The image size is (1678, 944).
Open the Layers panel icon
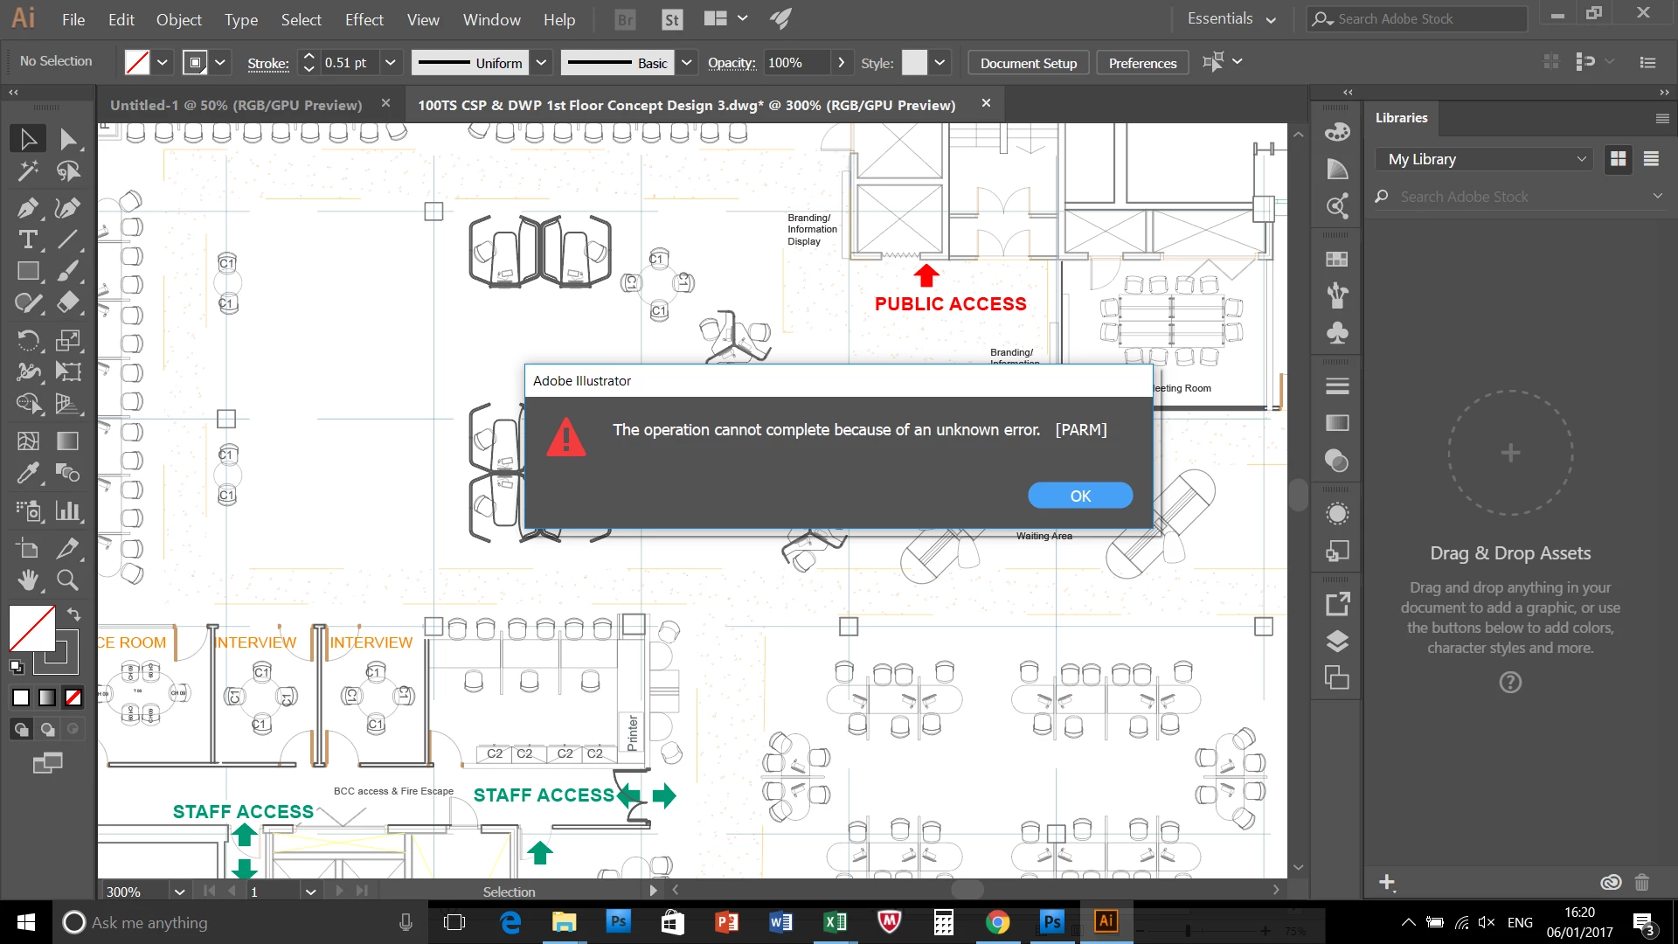pos(1337,642)
